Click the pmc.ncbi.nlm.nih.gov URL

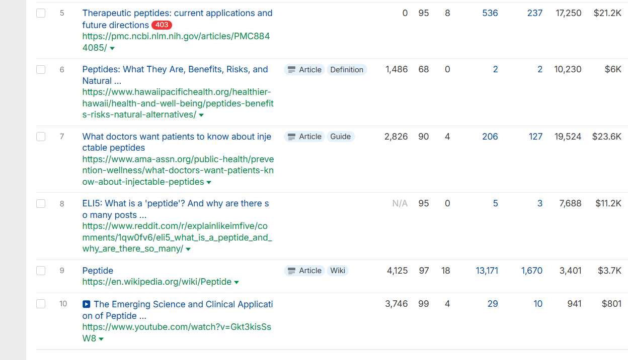[x=176, y=42]
